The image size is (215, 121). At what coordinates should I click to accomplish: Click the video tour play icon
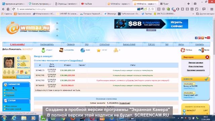pyautogui.click(x=207, y=57)
